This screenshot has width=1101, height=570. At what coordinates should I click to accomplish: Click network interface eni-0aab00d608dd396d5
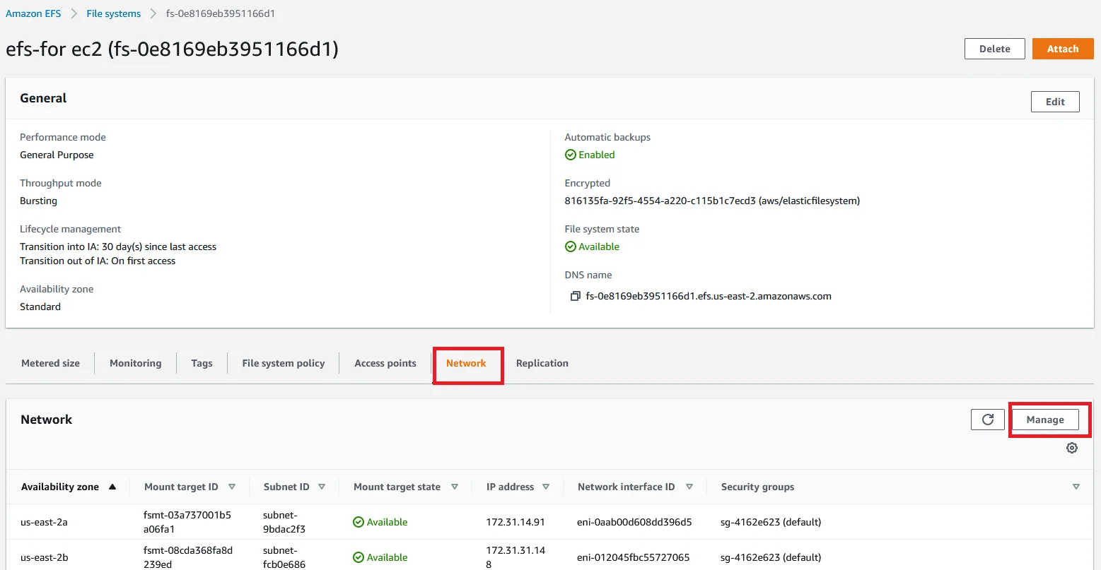[x=634, y=522]
